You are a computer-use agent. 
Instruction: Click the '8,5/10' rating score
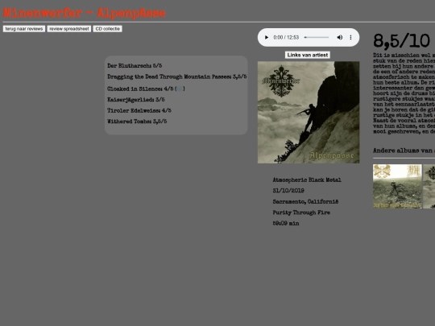(401, 41)
